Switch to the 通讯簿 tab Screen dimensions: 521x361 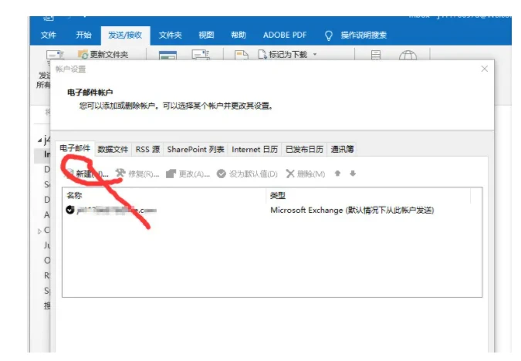click(342, 150)
